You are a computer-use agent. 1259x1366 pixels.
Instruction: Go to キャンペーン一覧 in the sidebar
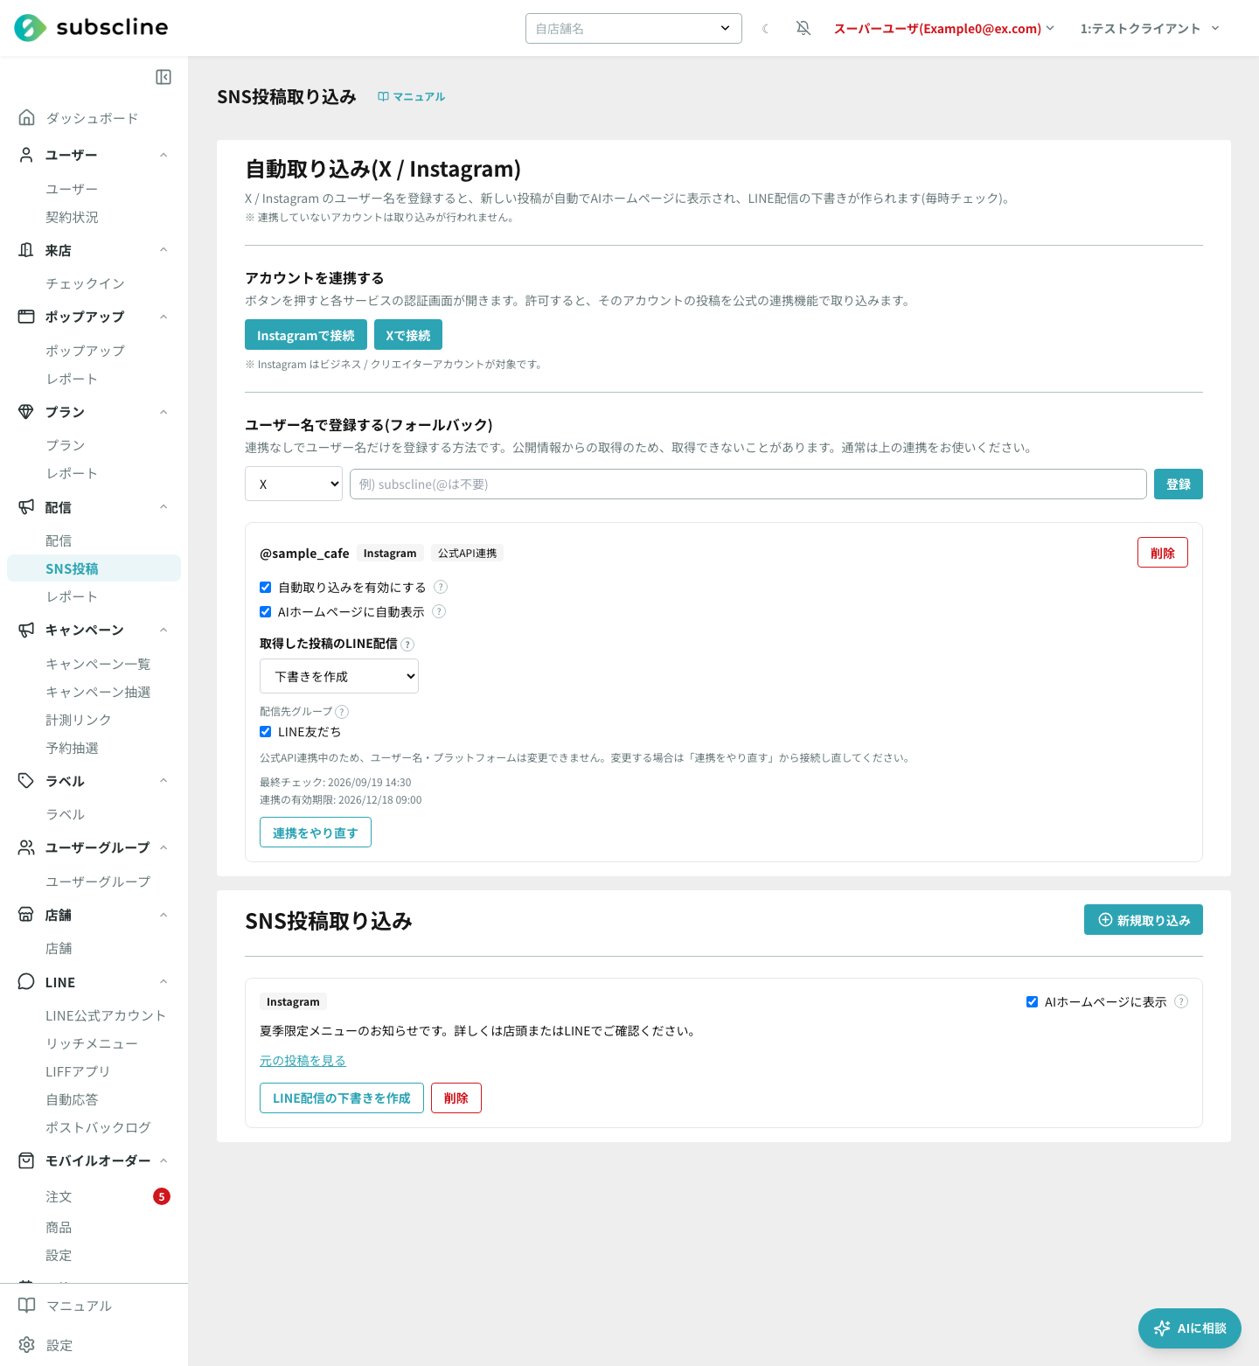tap(98, 664)
